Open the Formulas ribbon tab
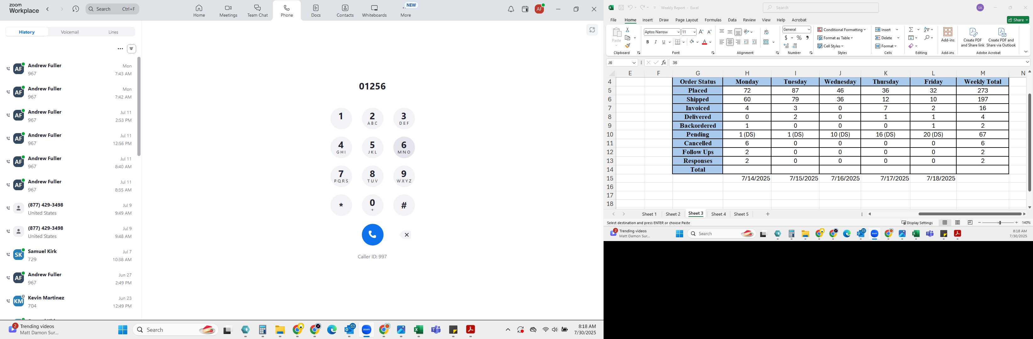This screenshot has width=1033, height=339. click(713, 20)
